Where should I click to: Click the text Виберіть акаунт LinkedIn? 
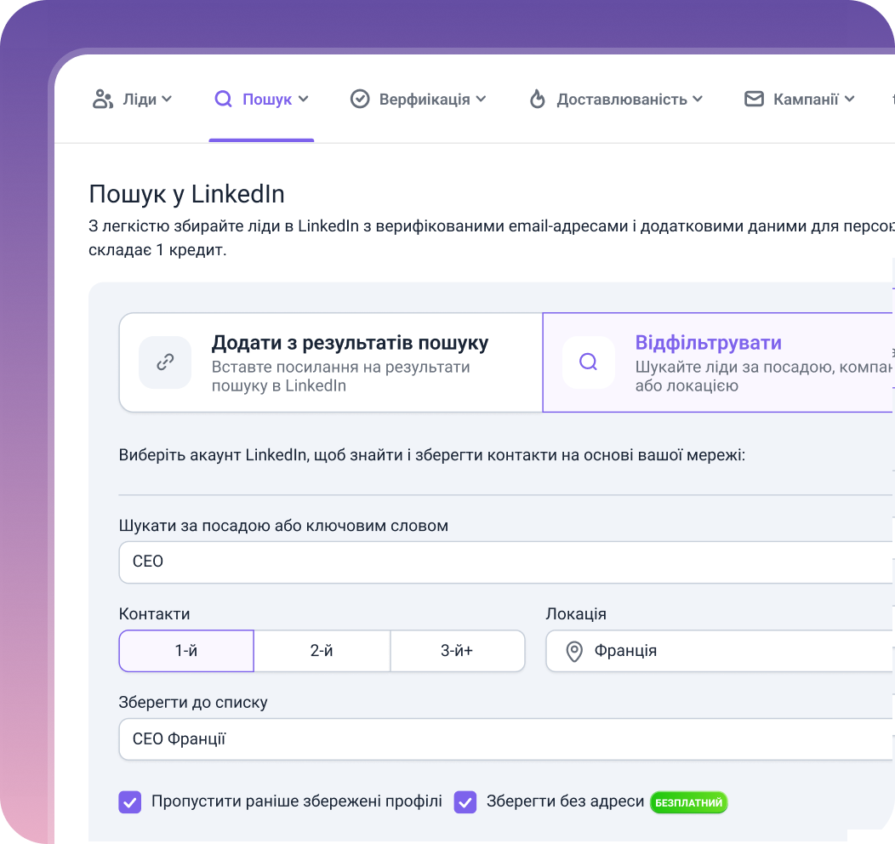(213, 455)
